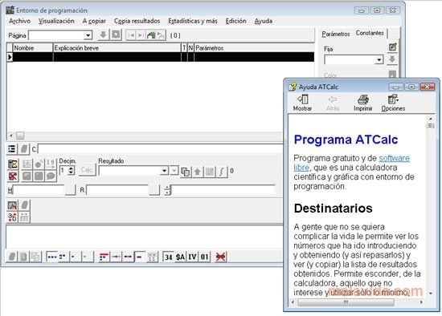Toggle the 34 decimal number format

169,257
